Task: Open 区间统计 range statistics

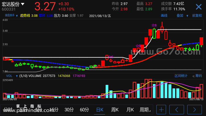Action: [181, 76]
